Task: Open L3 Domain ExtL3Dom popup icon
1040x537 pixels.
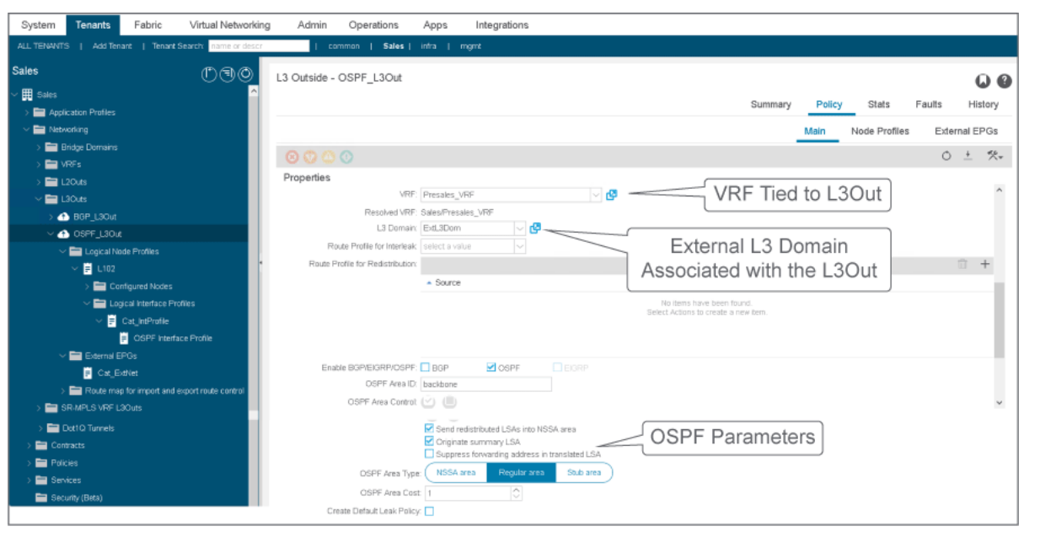Action: click(x=535, y=228)
